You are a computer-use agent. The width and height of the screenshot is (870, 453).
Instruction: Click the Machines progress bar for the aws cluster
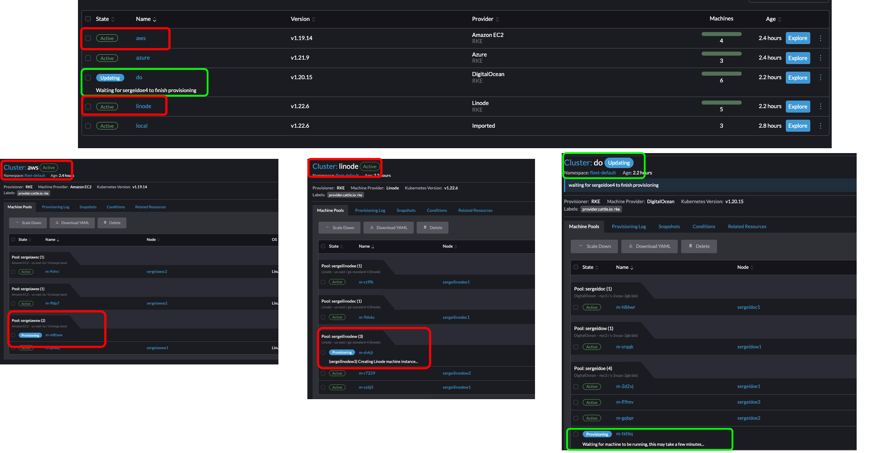coord(721,34)
